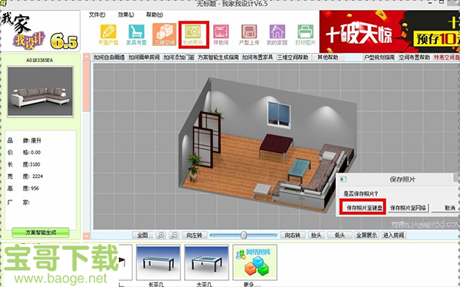This screenshot has width=460, height=287.
Task: Click the 低头 look down button
Action: [340, 235]
